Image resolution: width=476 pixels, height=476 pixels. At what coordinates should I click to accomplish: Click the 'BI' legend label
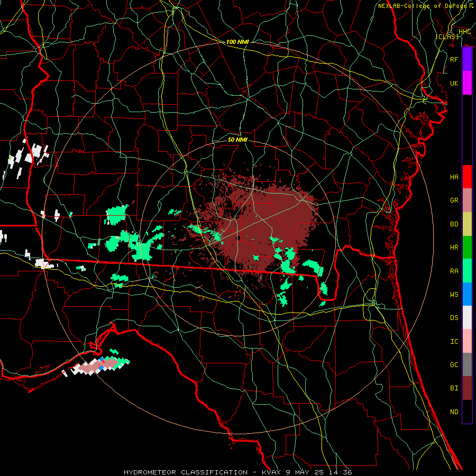click(x=454, y=388)
